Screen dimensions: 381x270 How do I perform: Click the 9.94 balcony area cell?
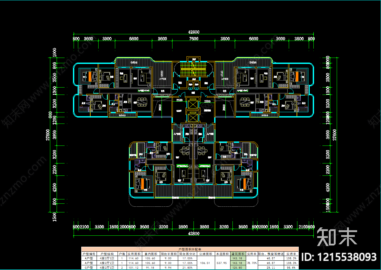[169, 267]
